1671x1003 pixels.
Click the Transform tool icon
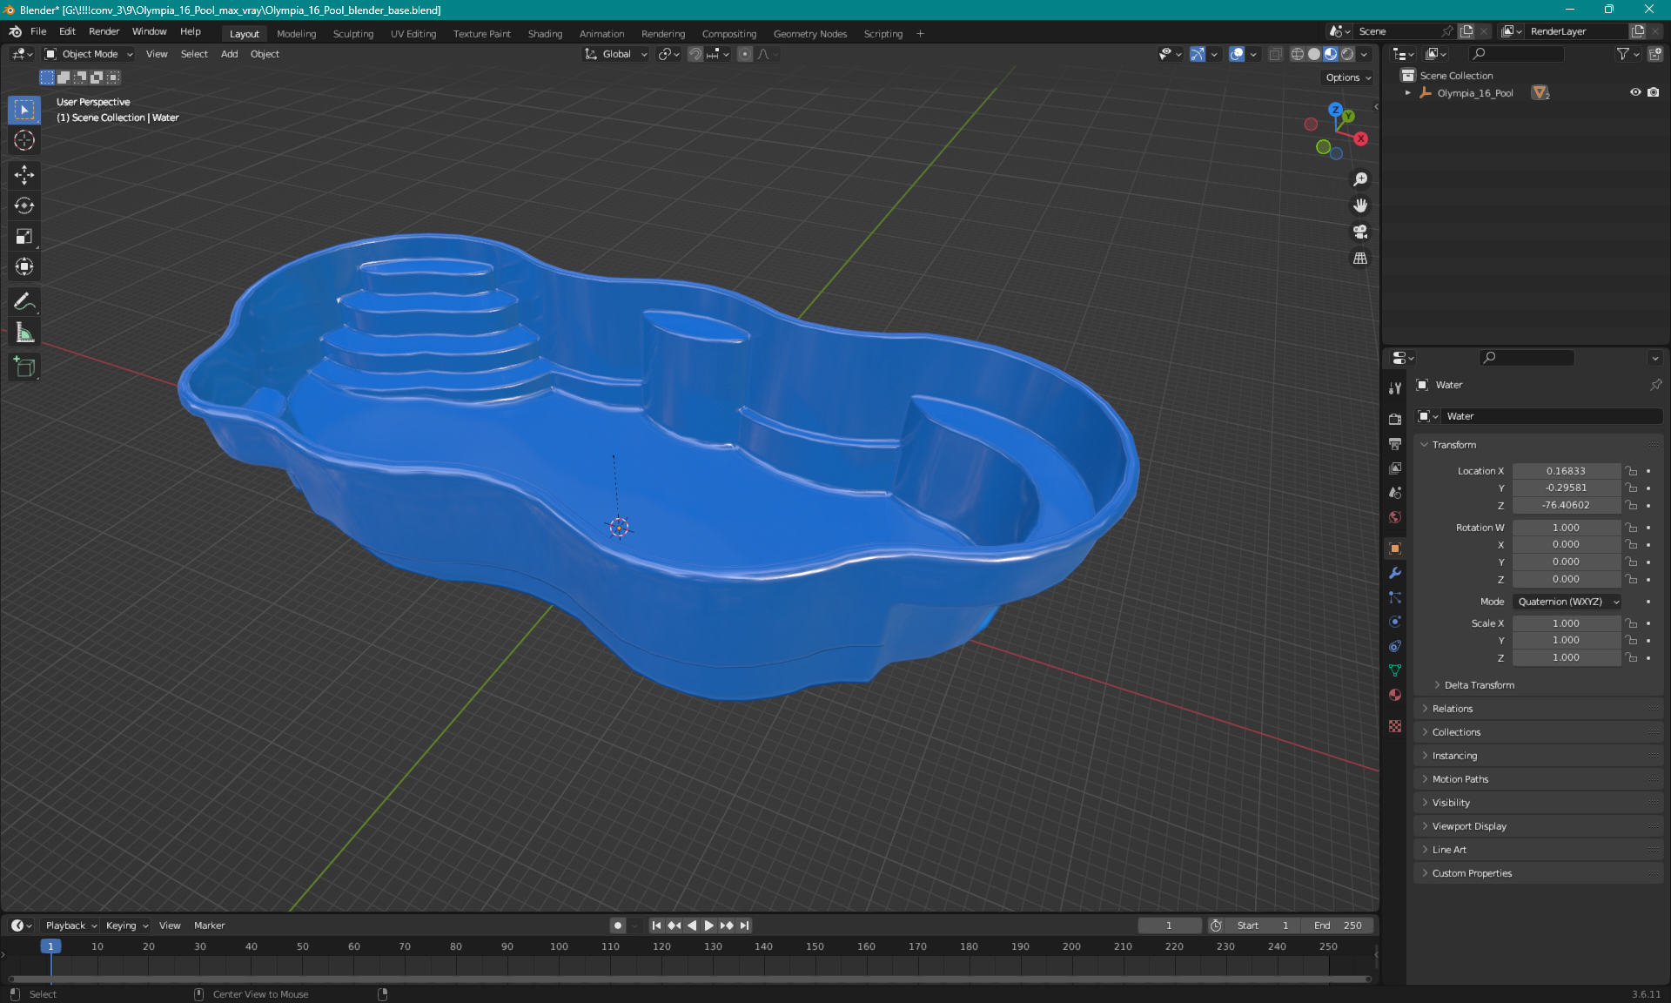(x=25, y=265)
